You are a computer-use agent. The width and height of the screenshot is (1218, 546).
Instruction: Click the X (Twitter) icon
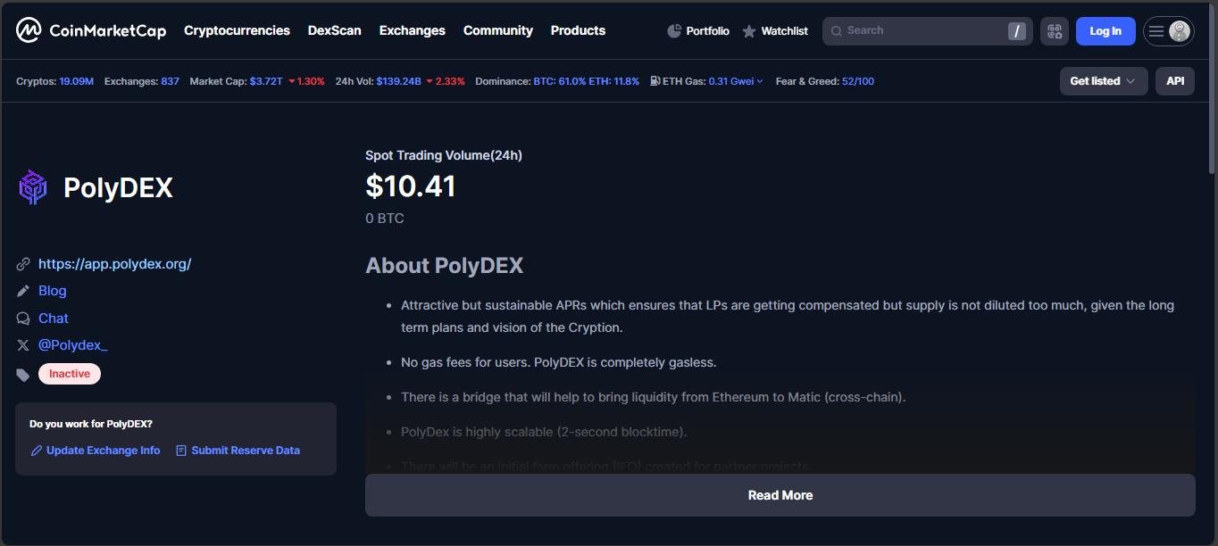coord(23,345)
